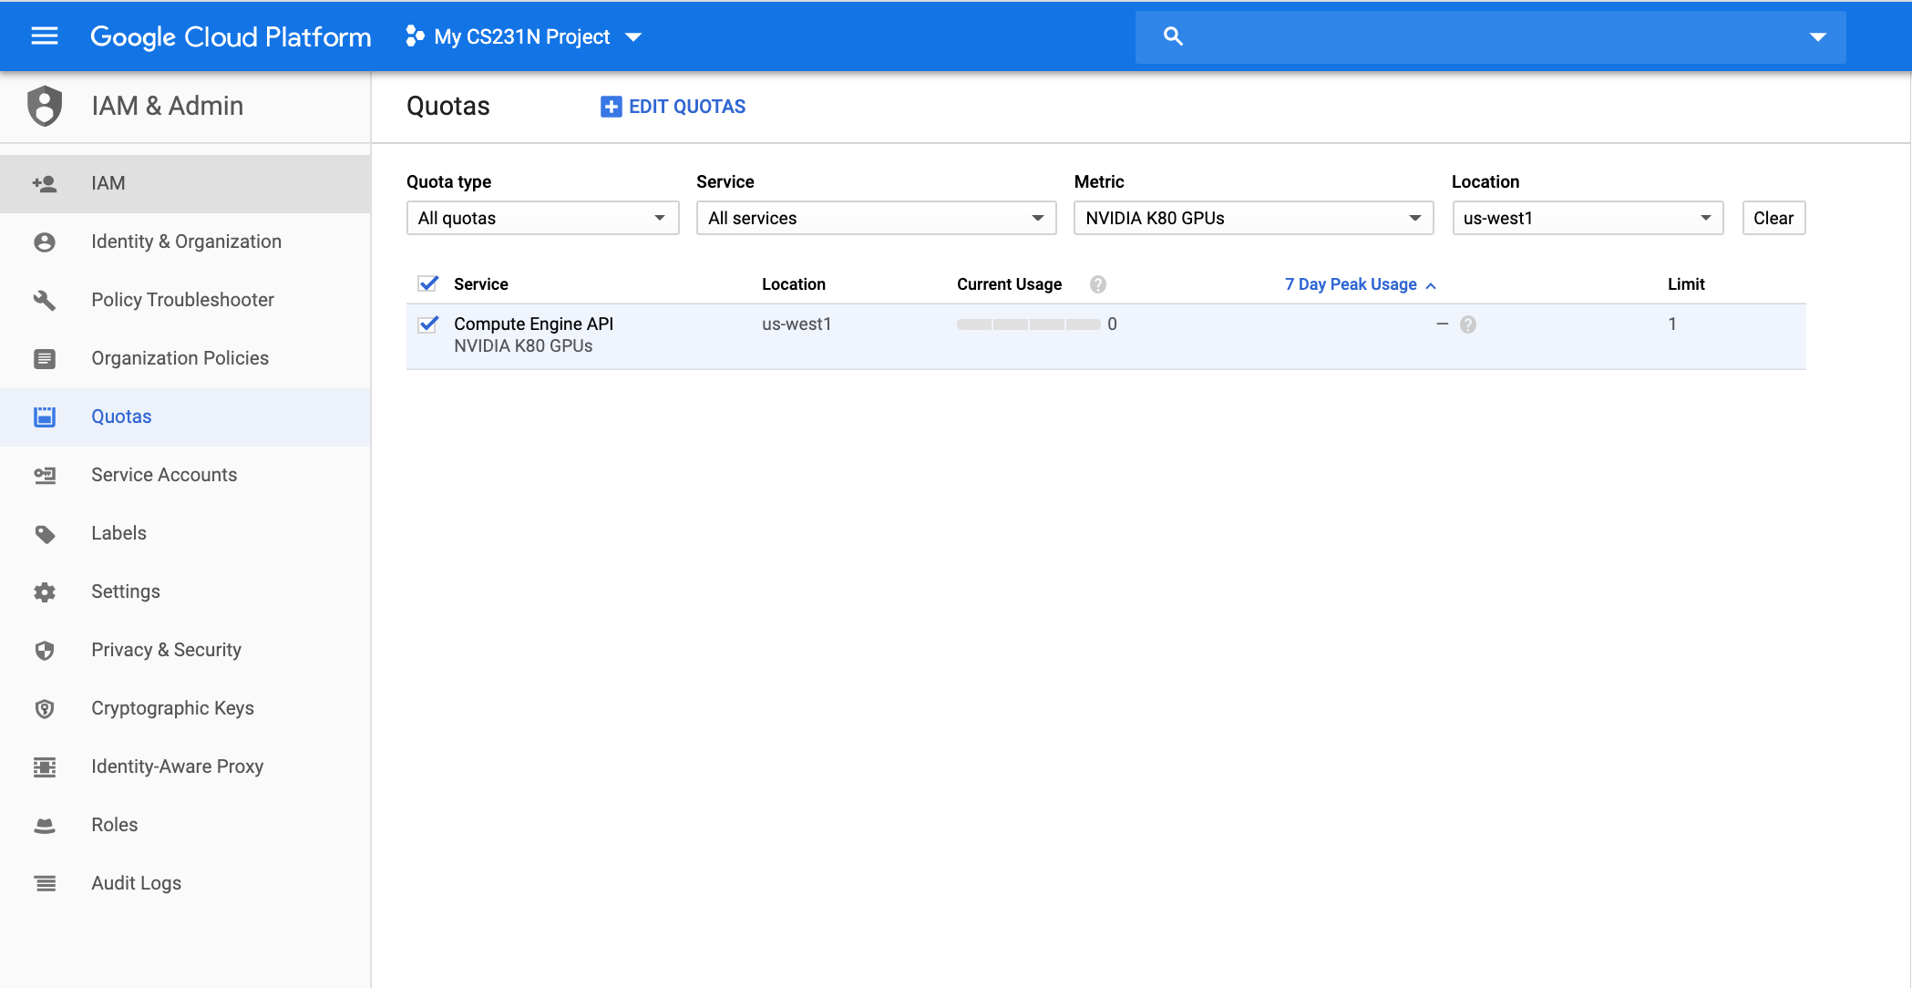Toggle the select-all checkbox in table header
This screenshot has height=988, width=1912.
428,284
